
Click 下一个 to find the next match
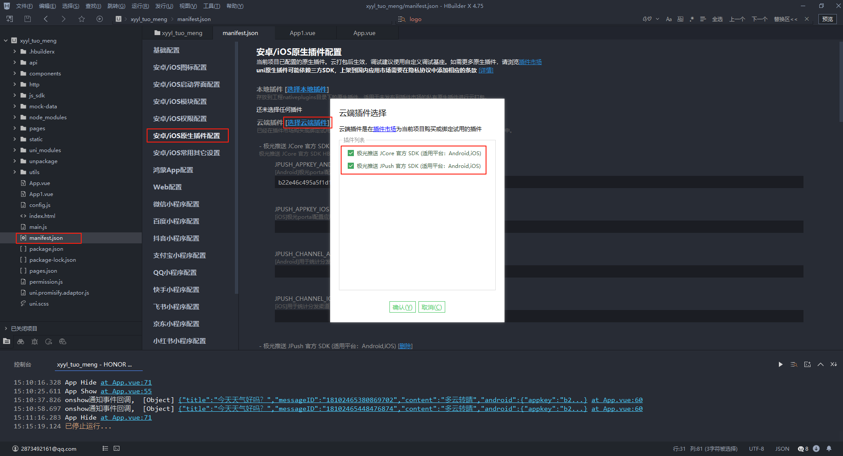[760, 19]
